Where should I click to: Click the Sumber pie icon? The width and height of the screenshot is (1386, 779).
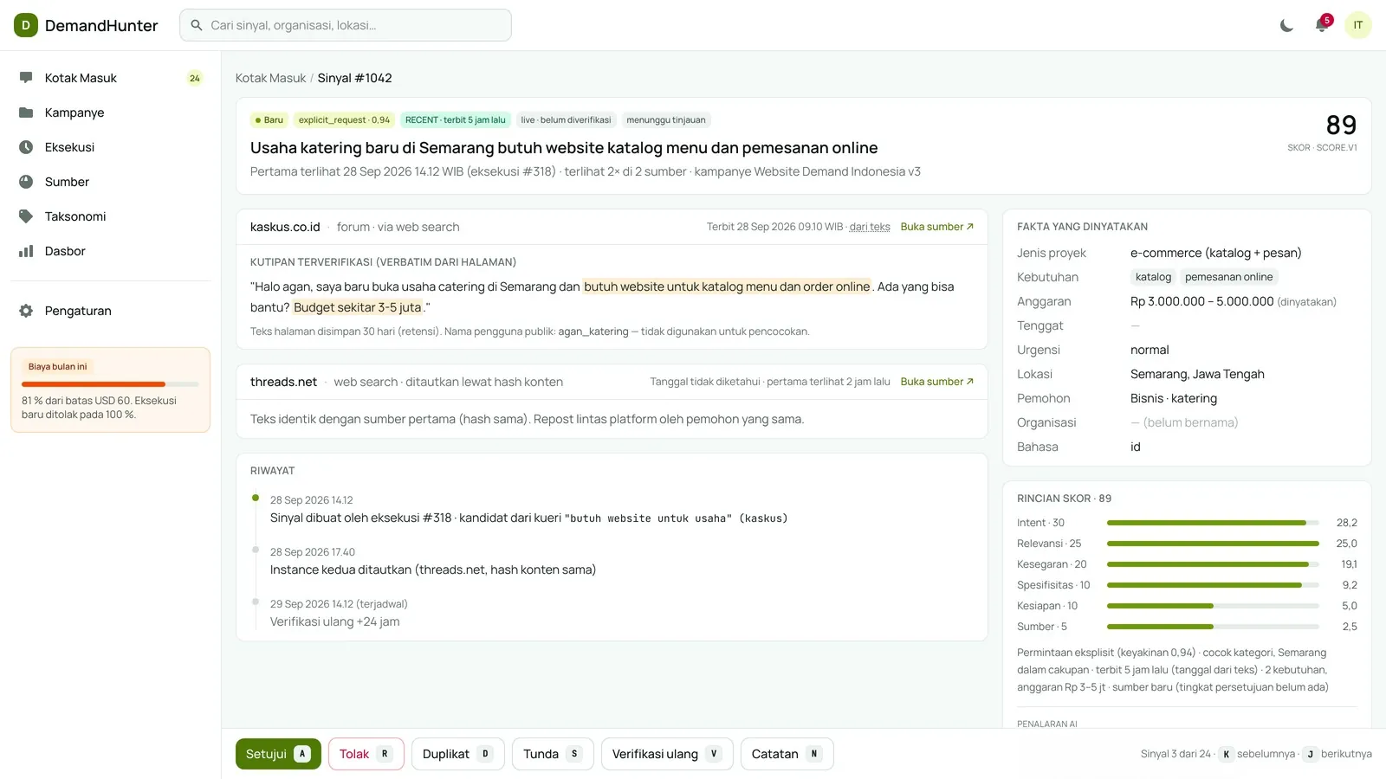[x=26, y=182]
